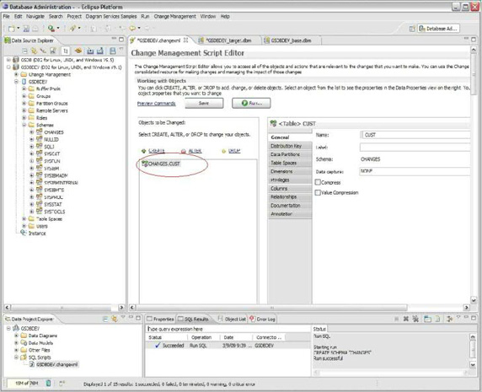This screenshot has width=482, height=392.
Task: Click the Import icon in Data Source Explorer toolbar
Action: [90, 51]
